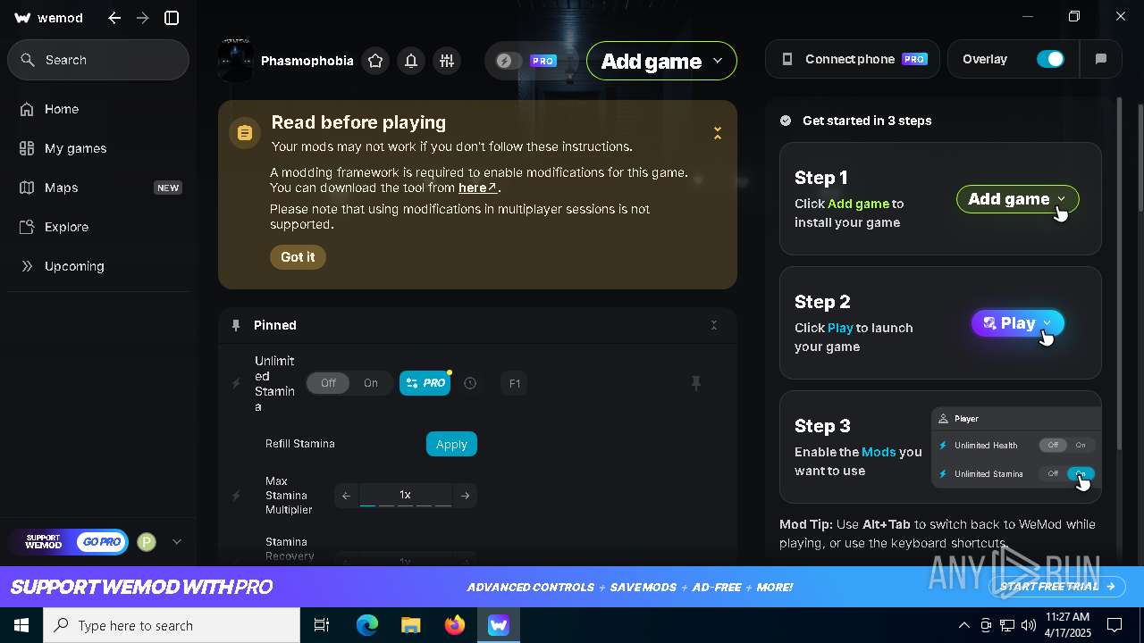Open File Explorer from the taskbar
This screenshot has height=643, width=1144.
pos(410,625)
